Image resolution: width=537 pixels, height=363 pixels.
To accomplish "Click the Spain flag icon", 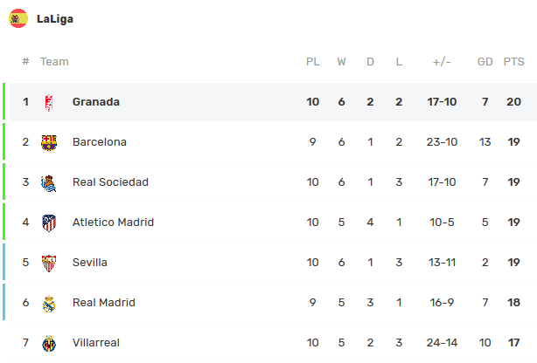I will click(x=18, y=18).
